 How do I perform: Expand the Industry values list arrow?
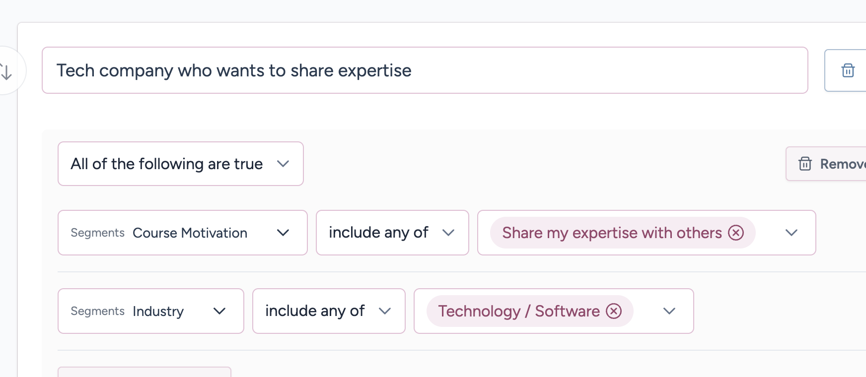669,311
